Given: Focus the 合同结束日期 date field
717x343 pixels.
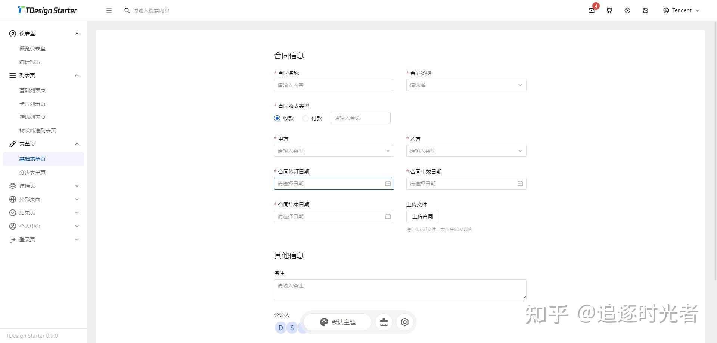Looking at the screenshot, I should coord(334,216).
